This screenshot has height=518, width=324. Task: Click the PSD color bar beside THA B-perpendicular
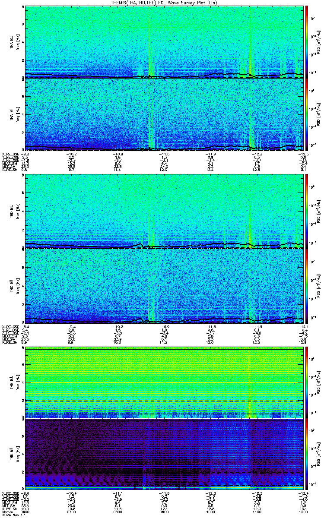click(x=307, y=42)
